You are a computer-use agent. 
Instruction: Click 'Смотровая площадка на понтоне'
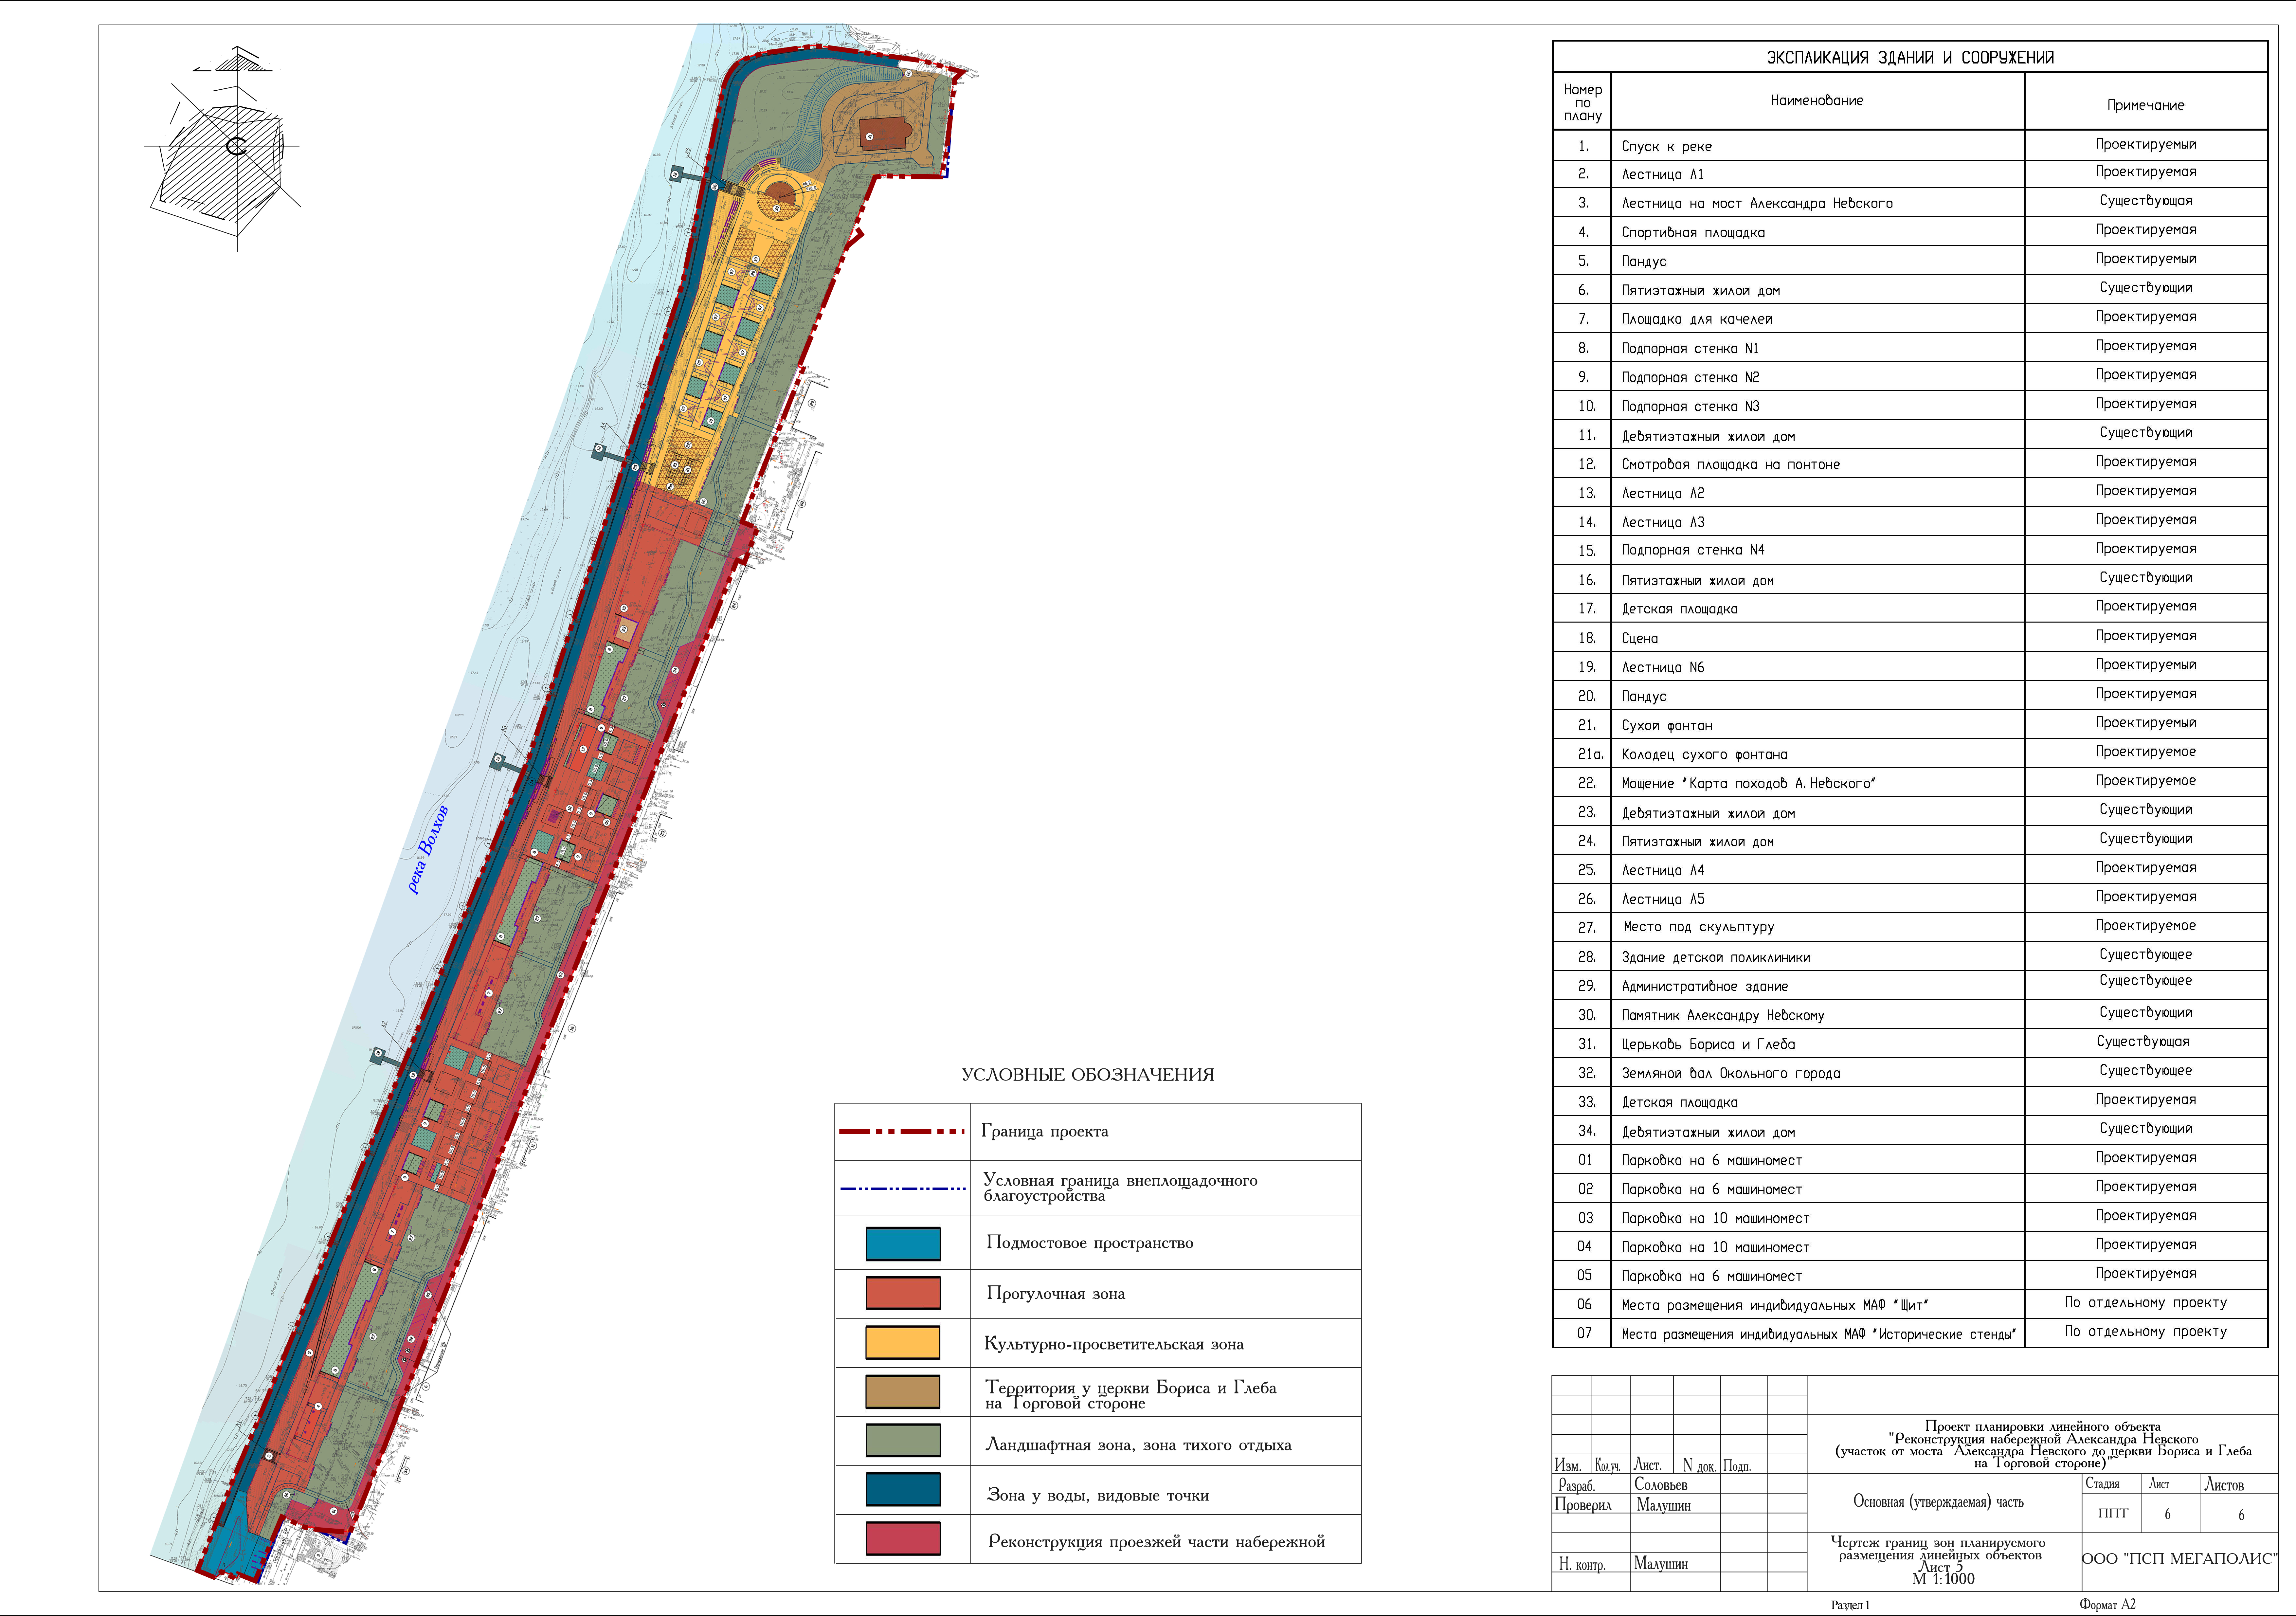click(1731, 464)
